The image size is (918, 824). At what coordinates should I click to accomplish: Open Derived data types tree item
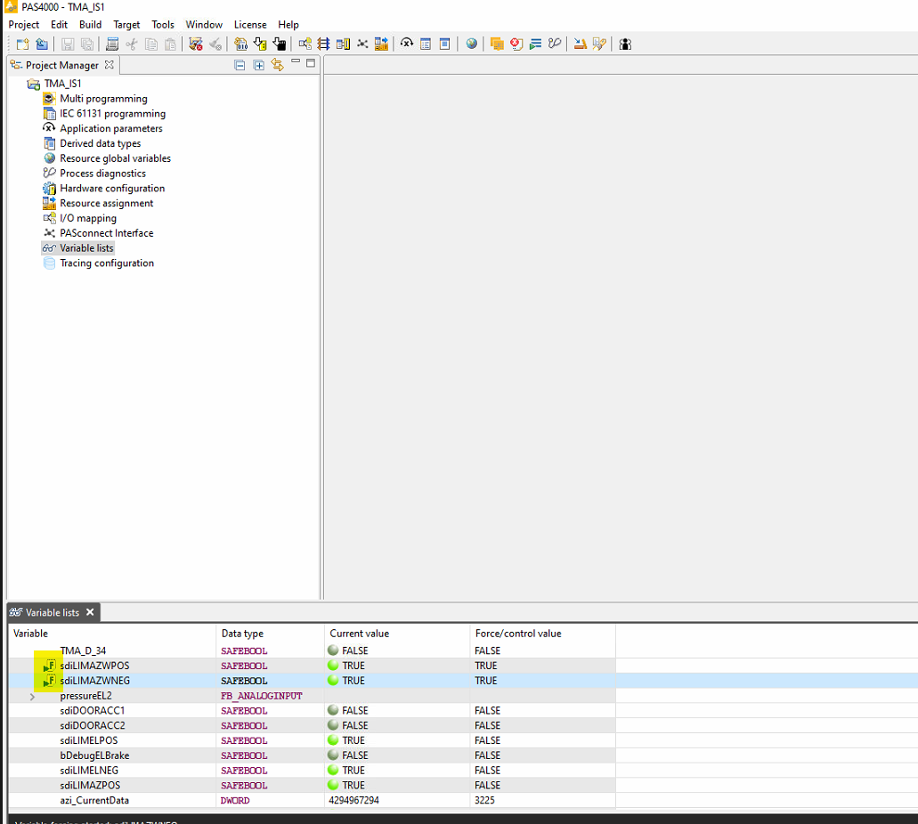click(100, 143)
